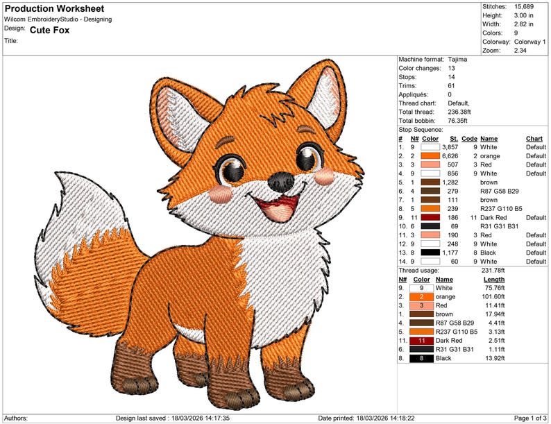
Task: Click the Length column header in thread usage
Action: click(x=494, y=280)
